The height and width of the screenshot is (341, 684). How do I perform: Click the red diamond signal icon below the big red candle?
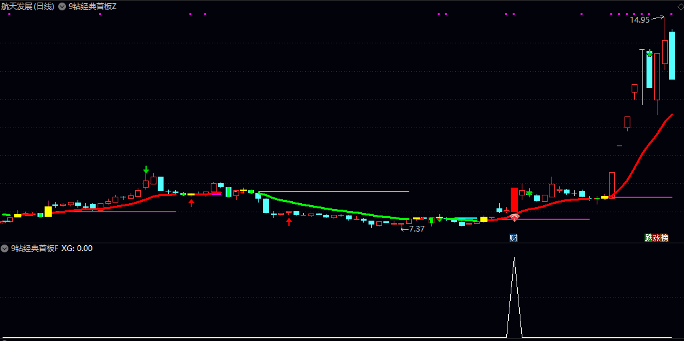tap(515, 218)
